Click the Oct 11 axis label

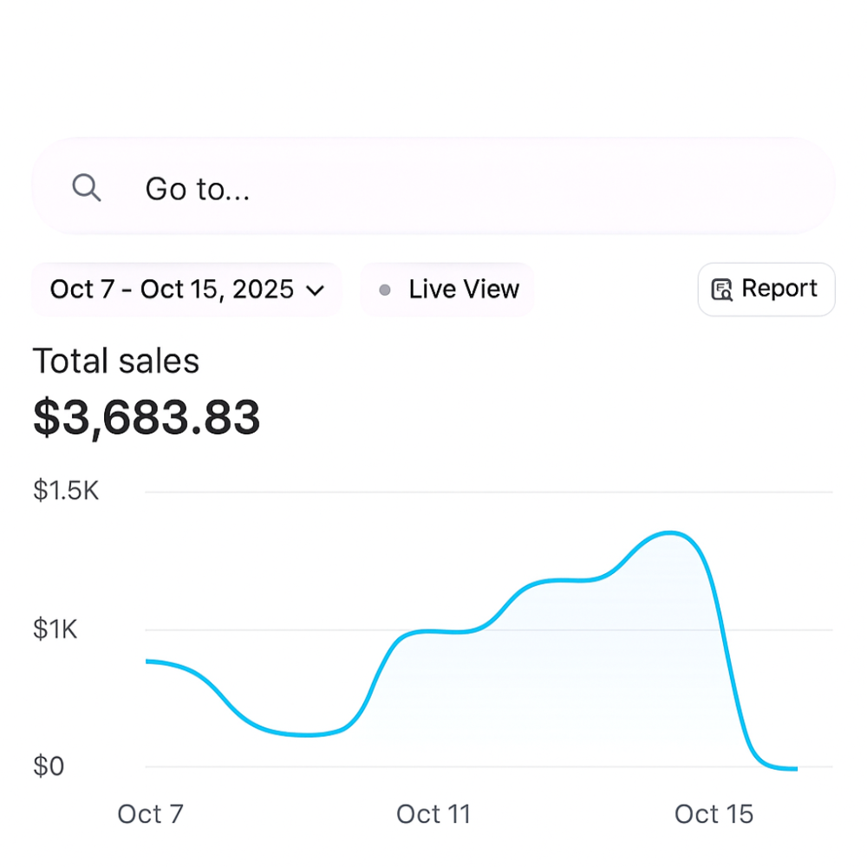tap(433, 814)
